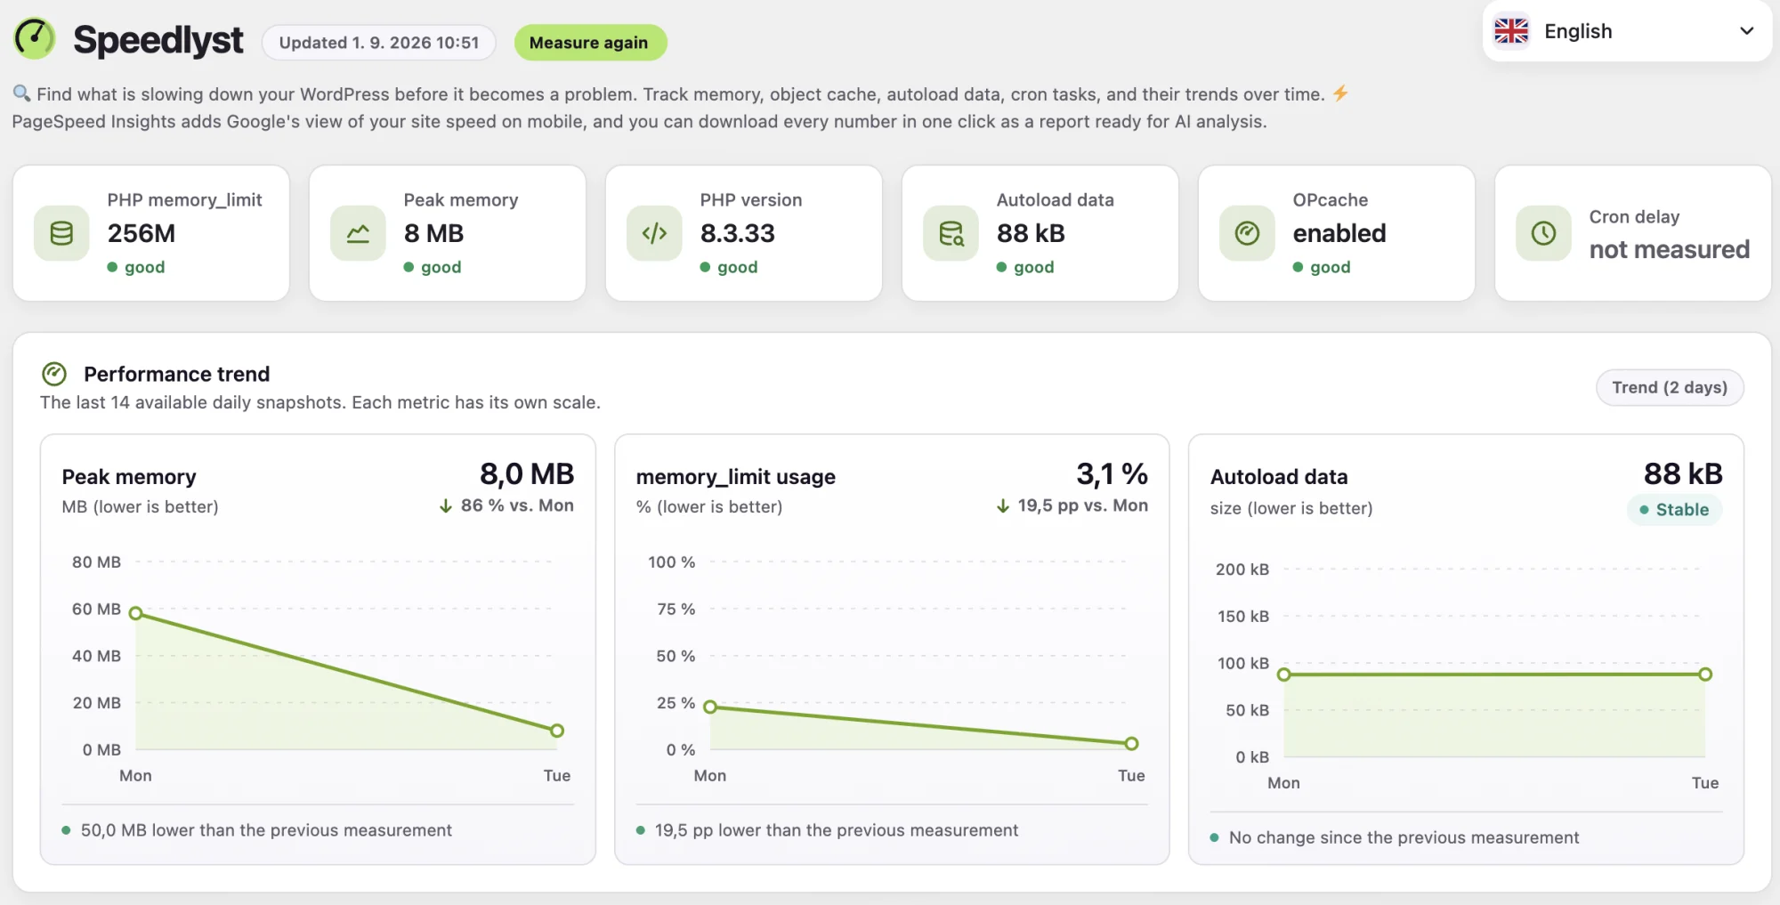
Task: Click the language dropdown chevron arrow
Action: 1746,31
